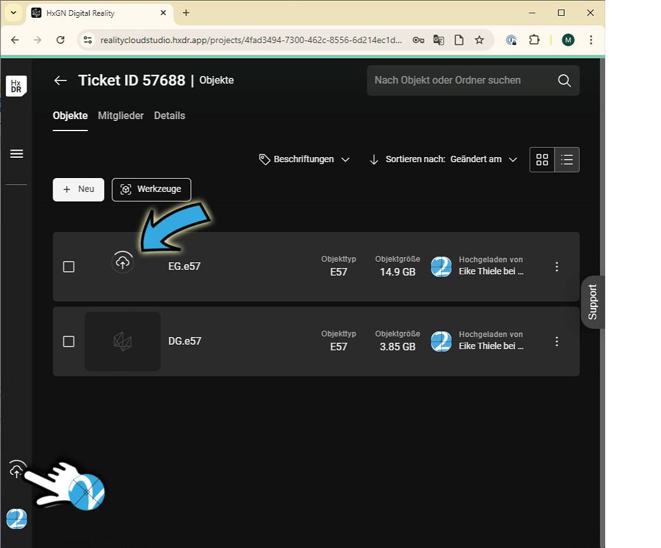Click the 3.85 GB size value
The height and width of the screenshot is (548, 661).
coord(398,347)
